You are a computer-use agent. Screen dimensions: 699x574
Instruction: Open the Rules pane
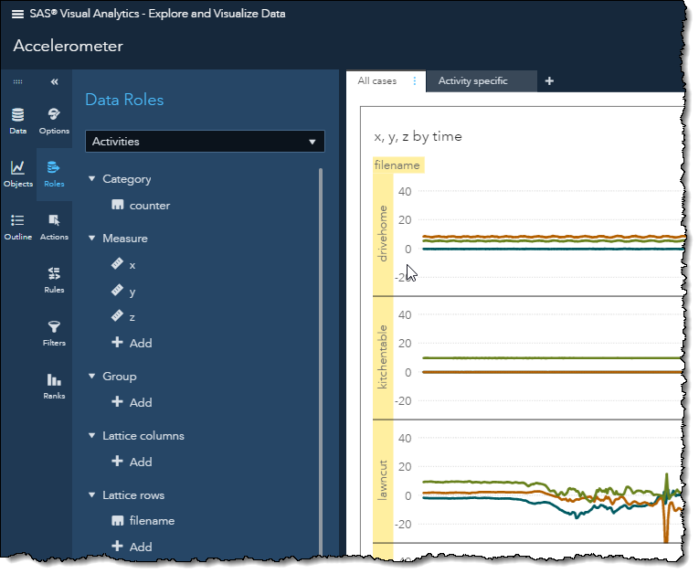54,280
